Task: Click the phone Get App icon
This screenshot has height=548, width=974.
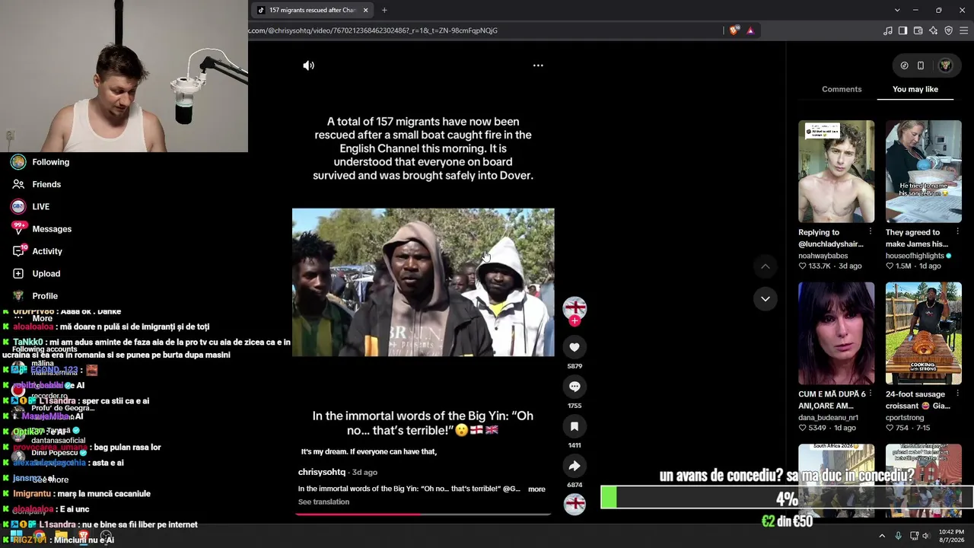Action: click(921, 65)
